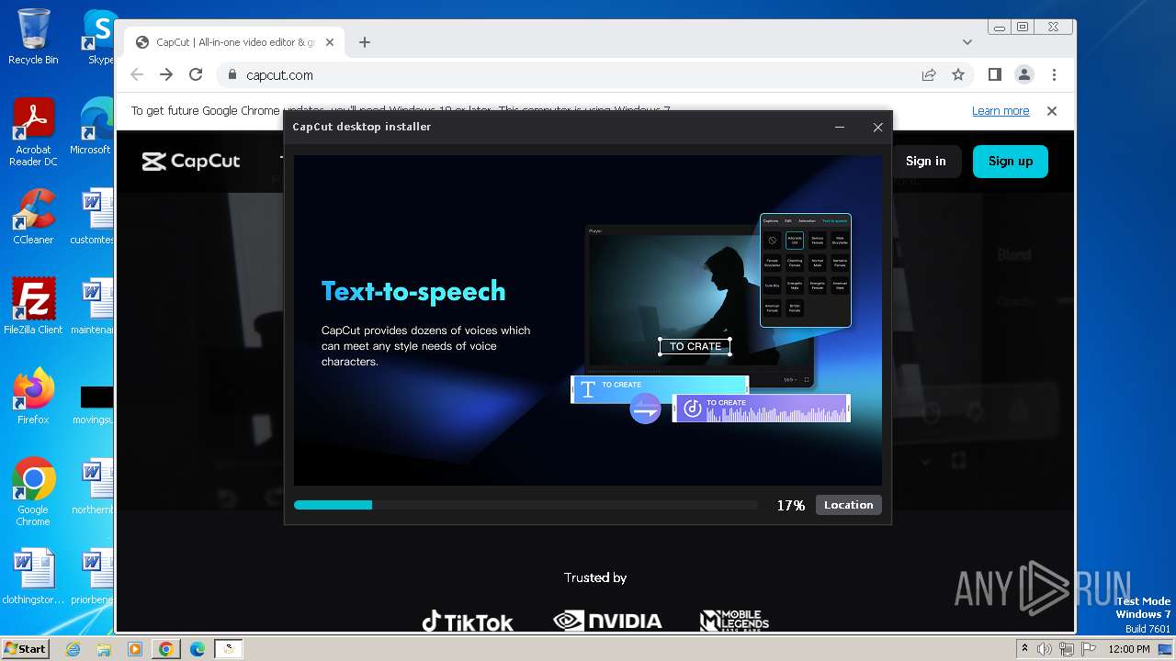Viewport: 1176px width, 661px height.
Task: Reload the capcut.com page
Action: coord(196,74)
